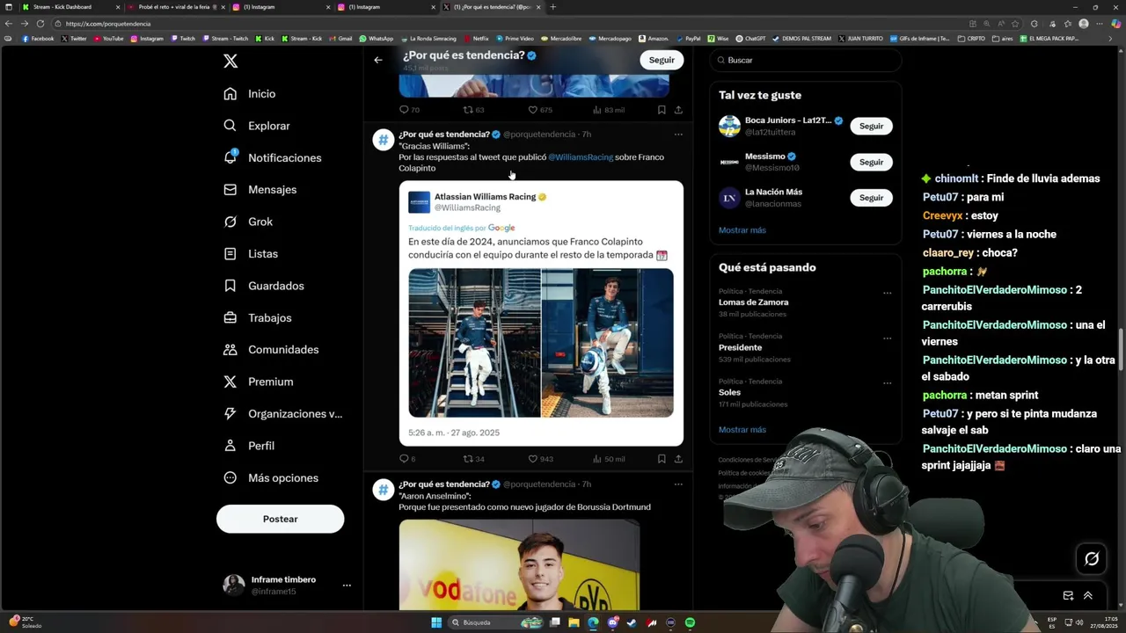Expand Más opciones menu
Screen dimensions: 1126x633
271,478
